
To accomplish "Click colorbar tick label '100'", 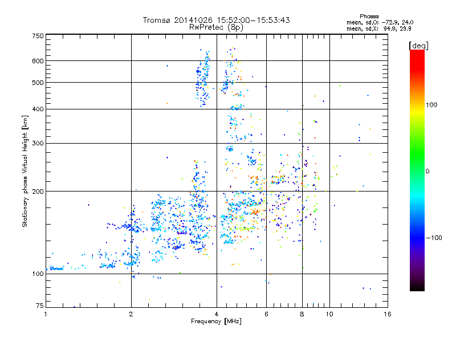I will (431, 105).
